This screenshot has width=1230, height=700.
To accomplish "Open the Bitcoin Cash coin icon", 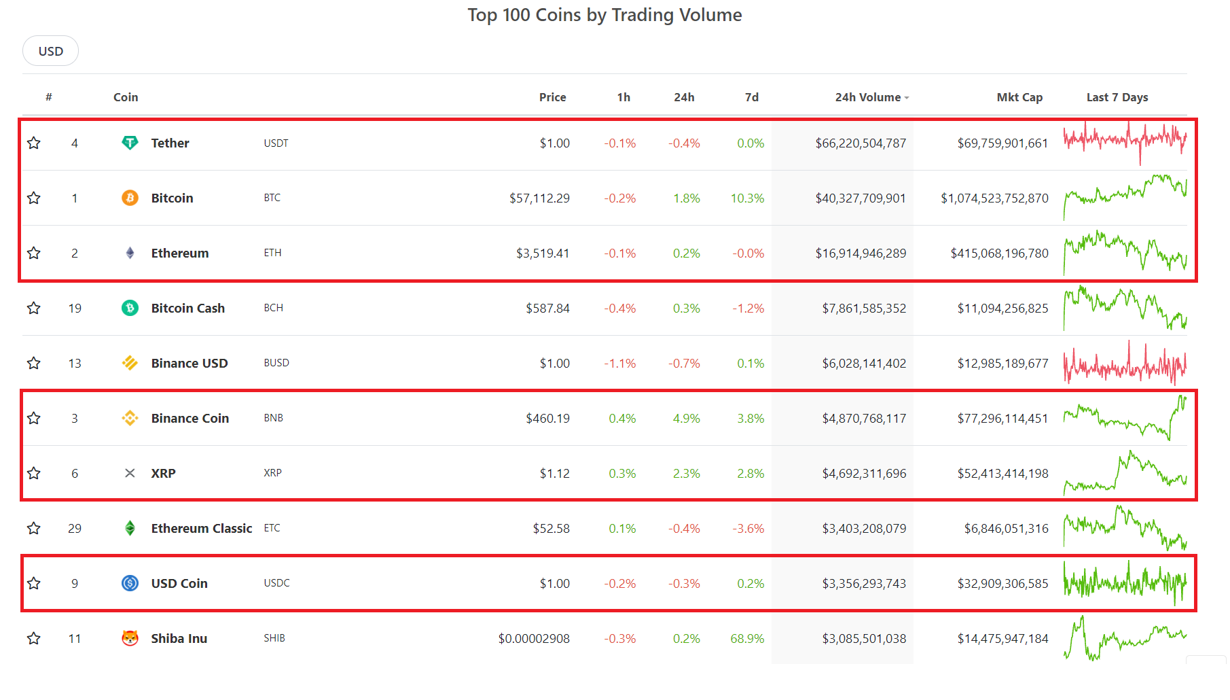I will tap(130, 308).
